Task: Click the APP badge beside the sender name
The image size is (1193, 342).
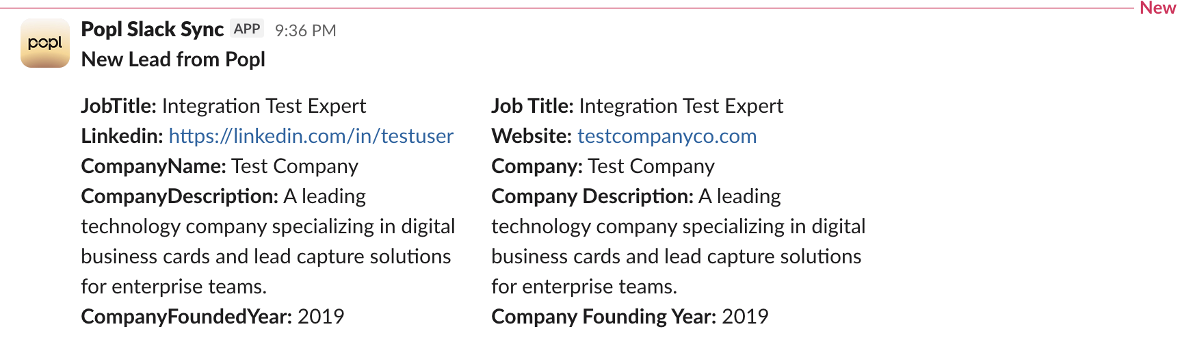Action: [246, 29]
